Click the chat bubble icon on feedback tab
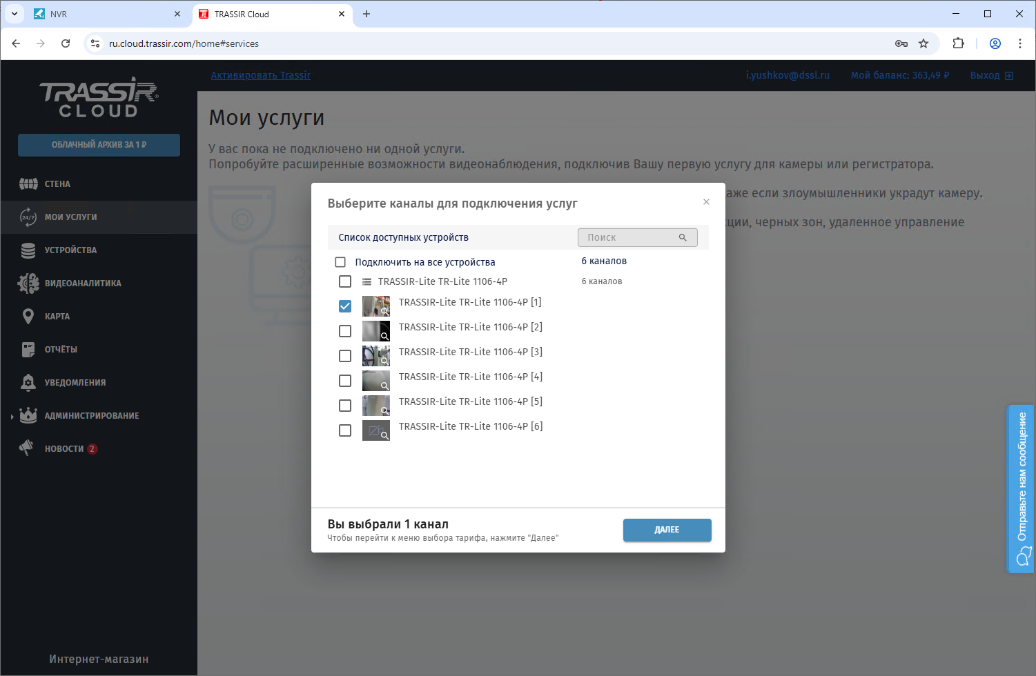The width and height of the screenshot is (1036, 676). [1023, 555]
